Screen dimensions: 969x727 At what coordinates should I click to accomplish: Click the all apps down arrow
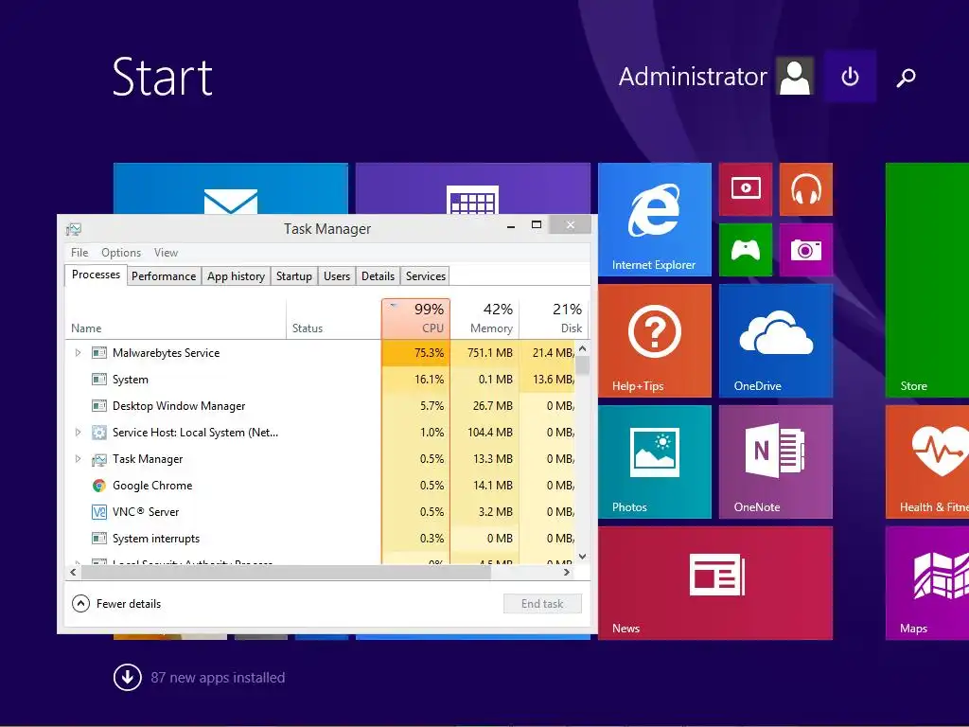128,678
